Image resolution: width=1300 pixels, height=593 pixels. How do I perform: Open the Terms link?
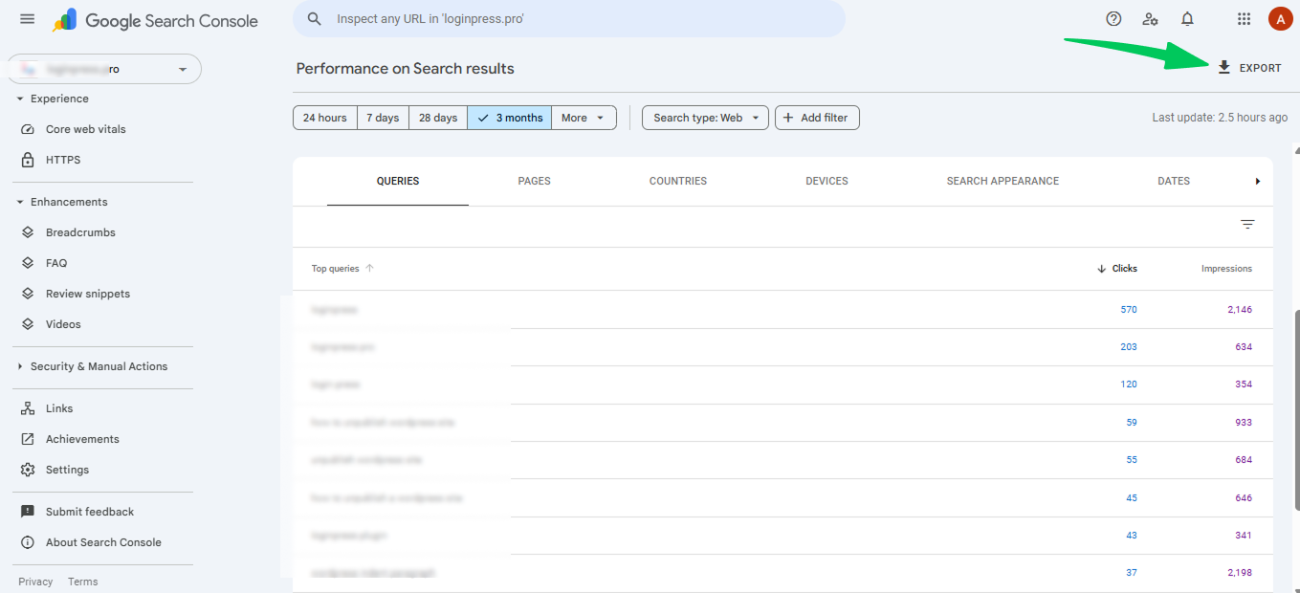pyautogui.click(x=83, y=582)
